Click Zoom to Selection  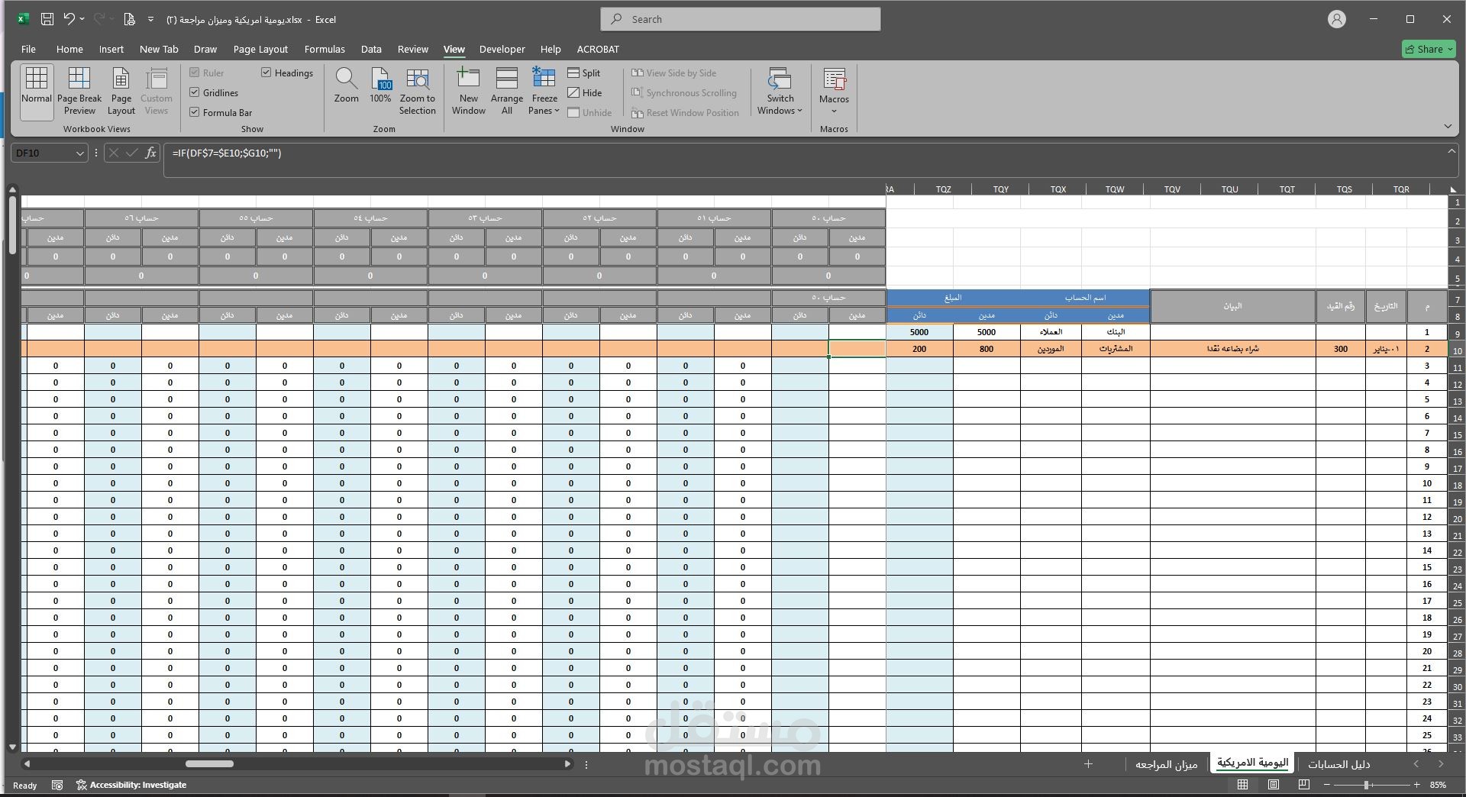(x=417, y=92)
